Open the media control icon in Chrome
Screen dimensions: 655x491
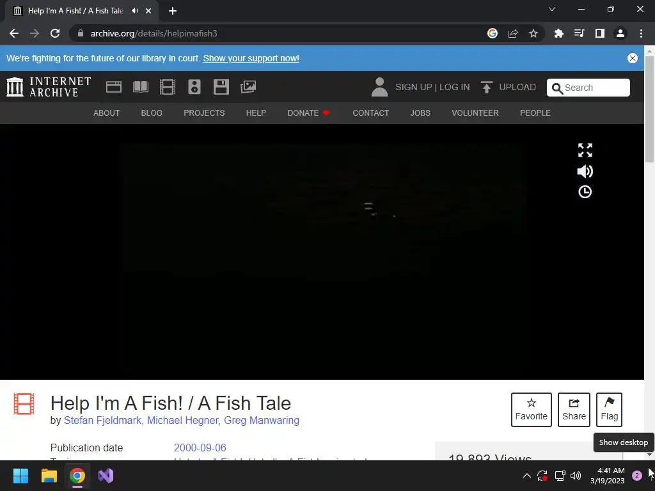coord(579,33)
